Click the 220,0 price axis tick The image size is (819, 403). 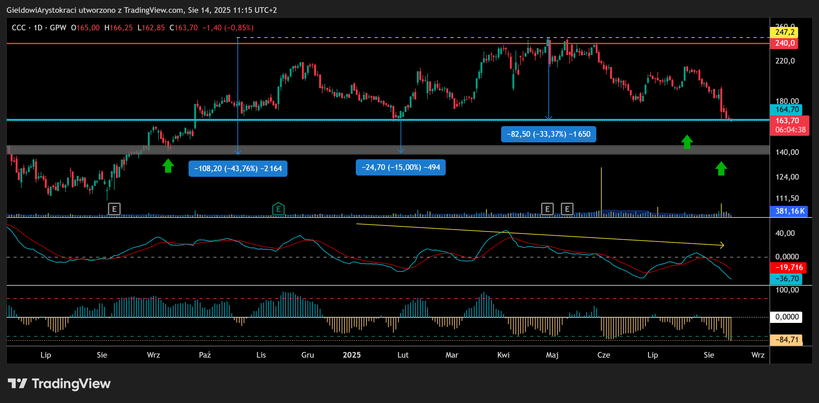click(785, 61)
